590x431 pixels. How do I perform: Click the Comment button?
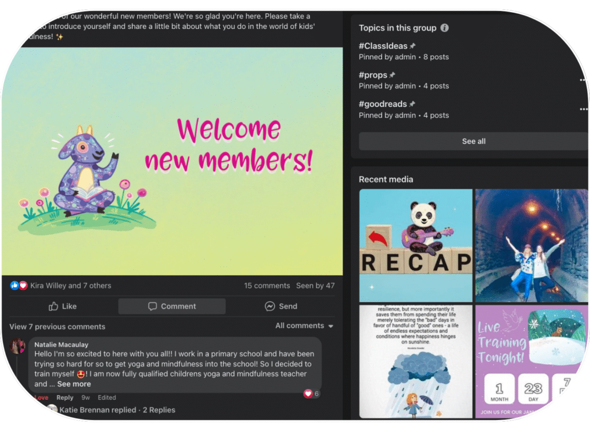click(172, 306)
